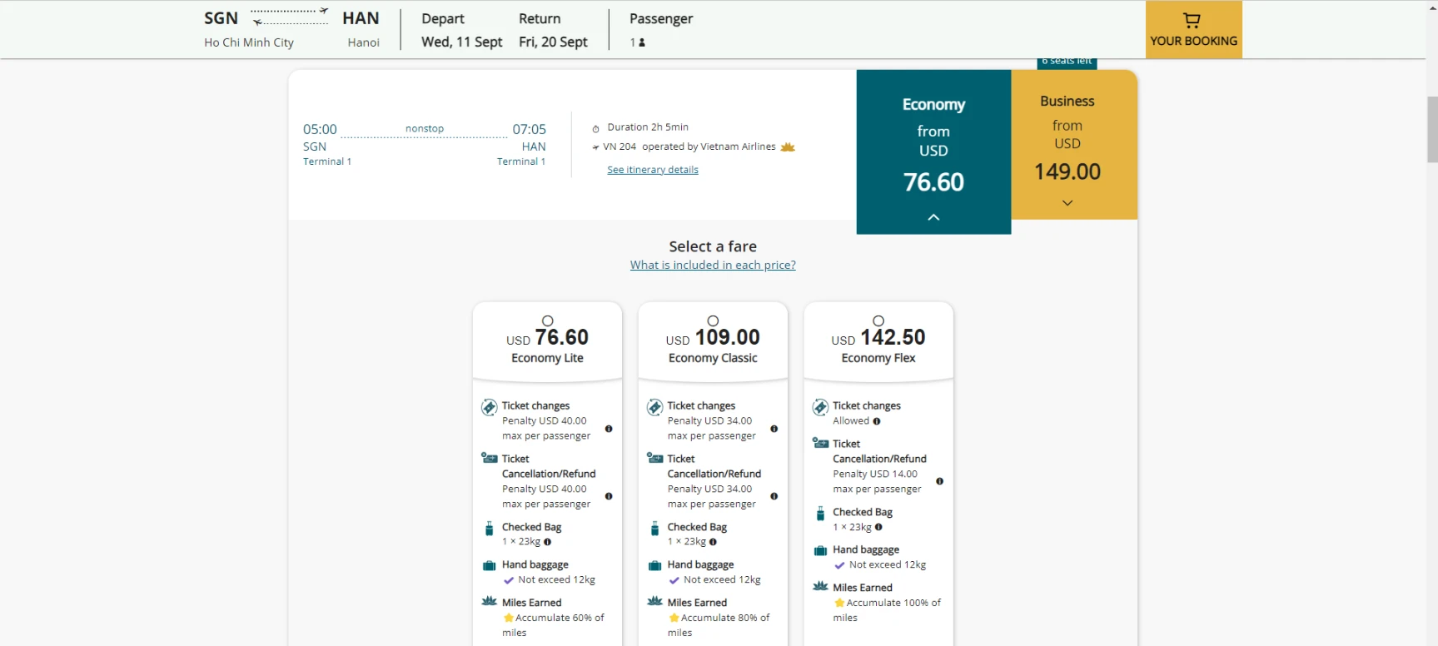Select the Economy Lite USD 76.60 radio button
1438x646 pixels.
(547, 321)
